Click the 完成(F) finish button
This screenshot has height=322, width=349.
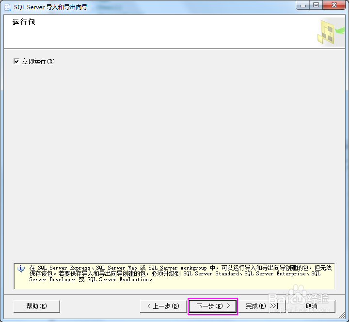262,306
